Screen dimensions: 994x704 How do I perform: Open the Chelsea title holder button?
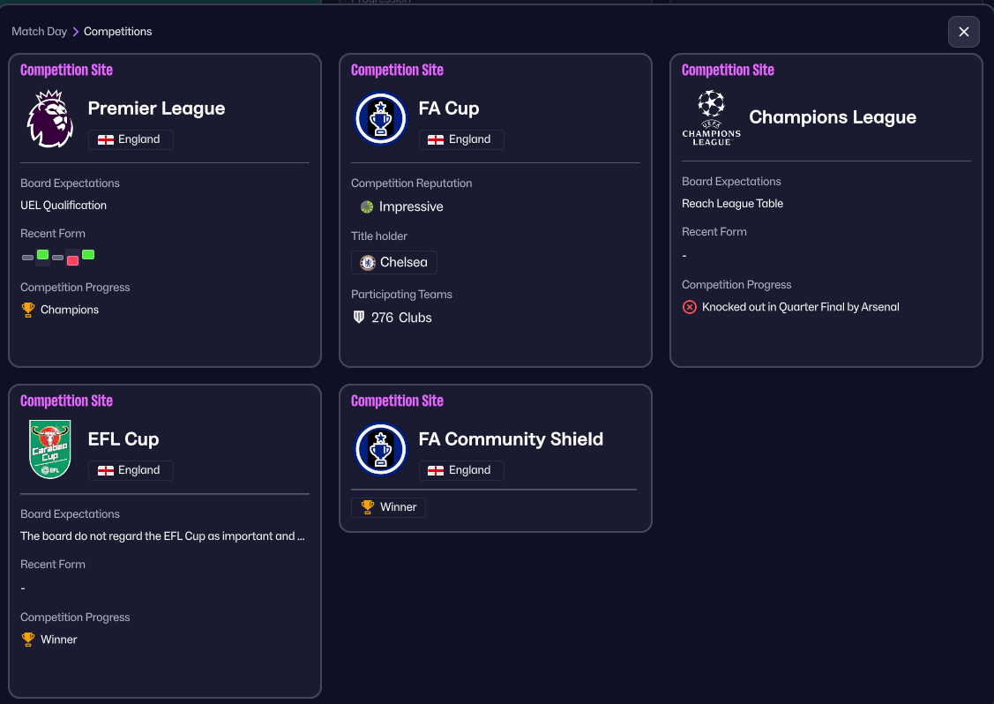(x=393, y=262)
